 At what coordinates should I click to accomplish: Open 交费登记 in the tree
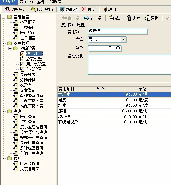click(x=28, y=90)
